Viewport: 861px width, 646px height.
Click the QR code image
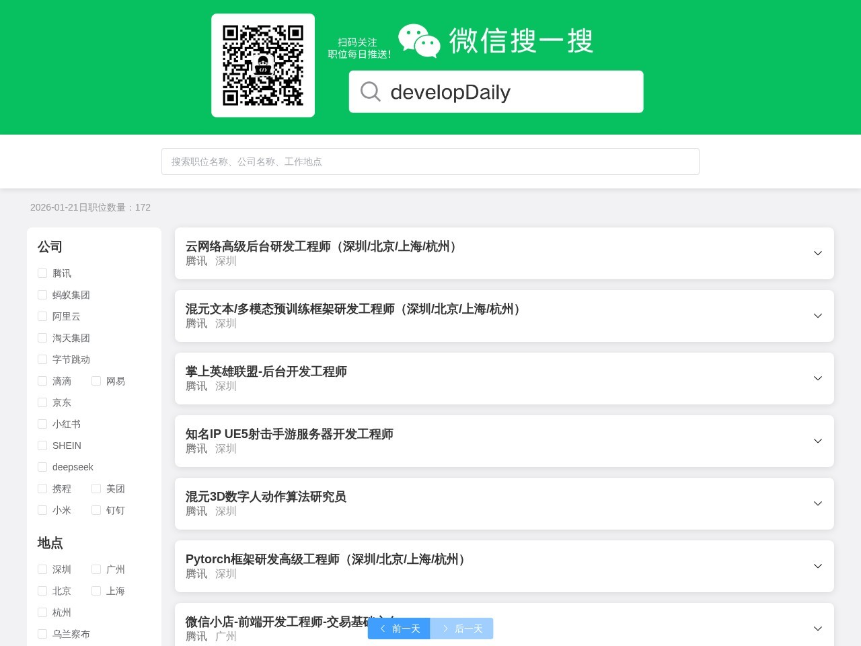click(x=263, y=65)
